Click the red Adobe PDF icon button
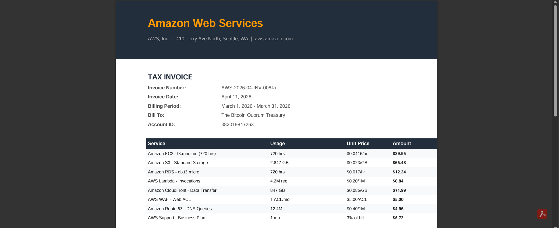 tap(542, 214)
